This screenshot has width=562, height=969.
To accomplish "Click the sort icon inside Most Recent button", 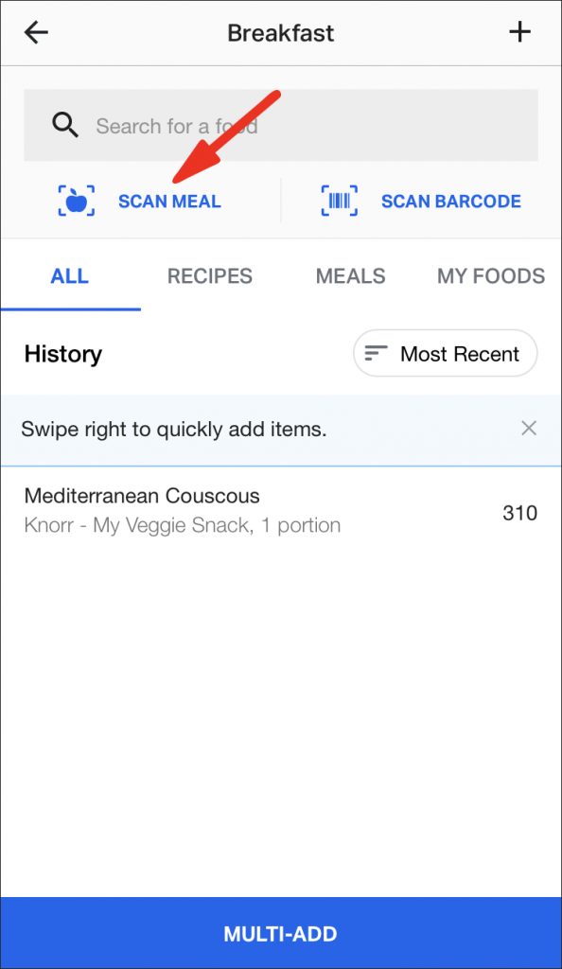I will 375,353.
